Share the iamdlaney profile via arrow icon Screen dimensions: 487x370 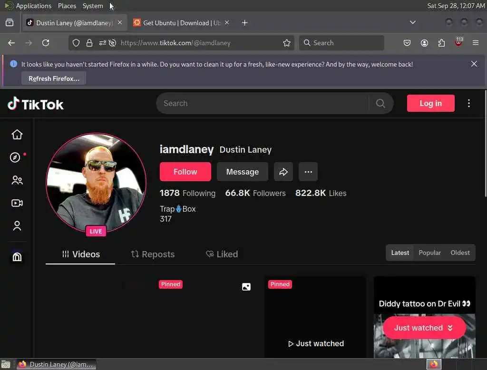[x=283, y=172]
